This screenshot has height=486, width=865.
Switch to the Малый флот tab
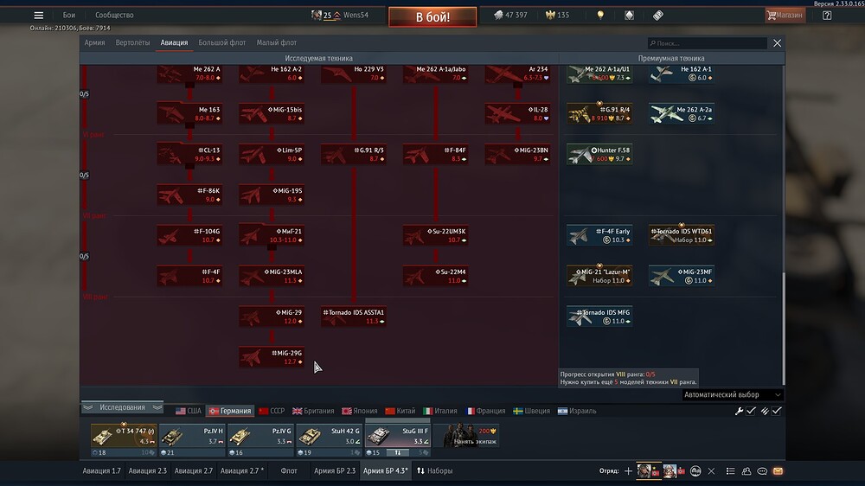click(x=277, y=42)
